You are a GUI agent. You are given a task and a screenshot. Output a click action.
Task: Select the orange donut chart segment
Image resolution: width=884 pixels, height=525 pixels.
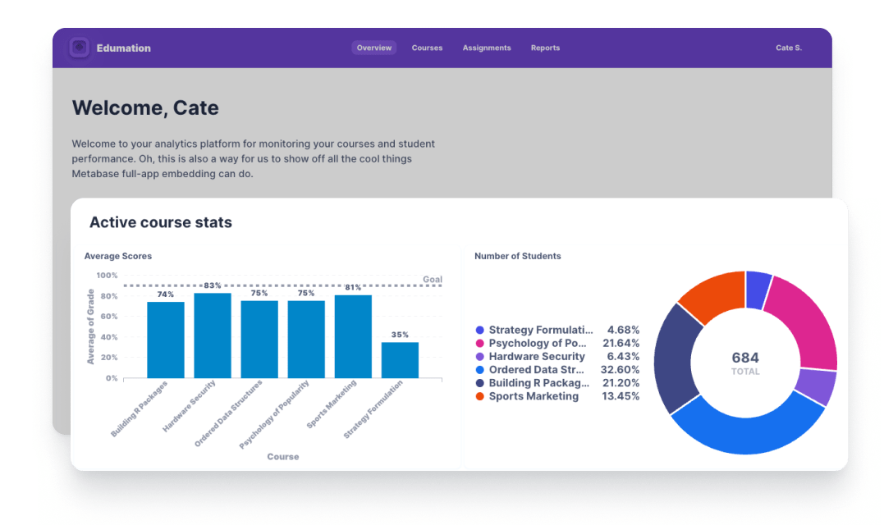coord(717,294)
